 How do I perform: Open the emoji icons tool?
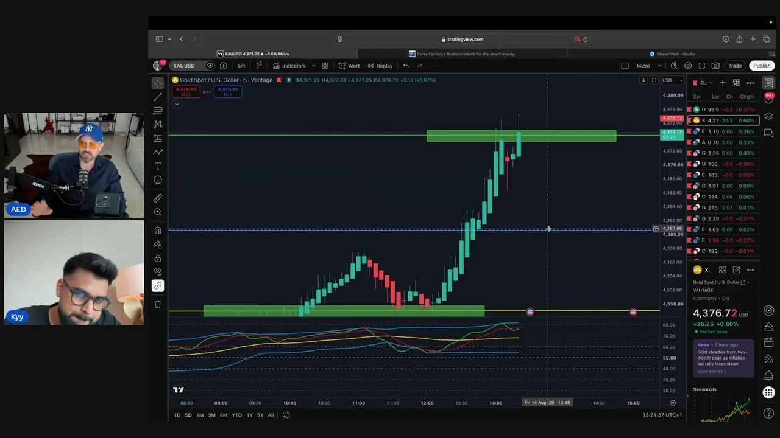tap(158, 180)
